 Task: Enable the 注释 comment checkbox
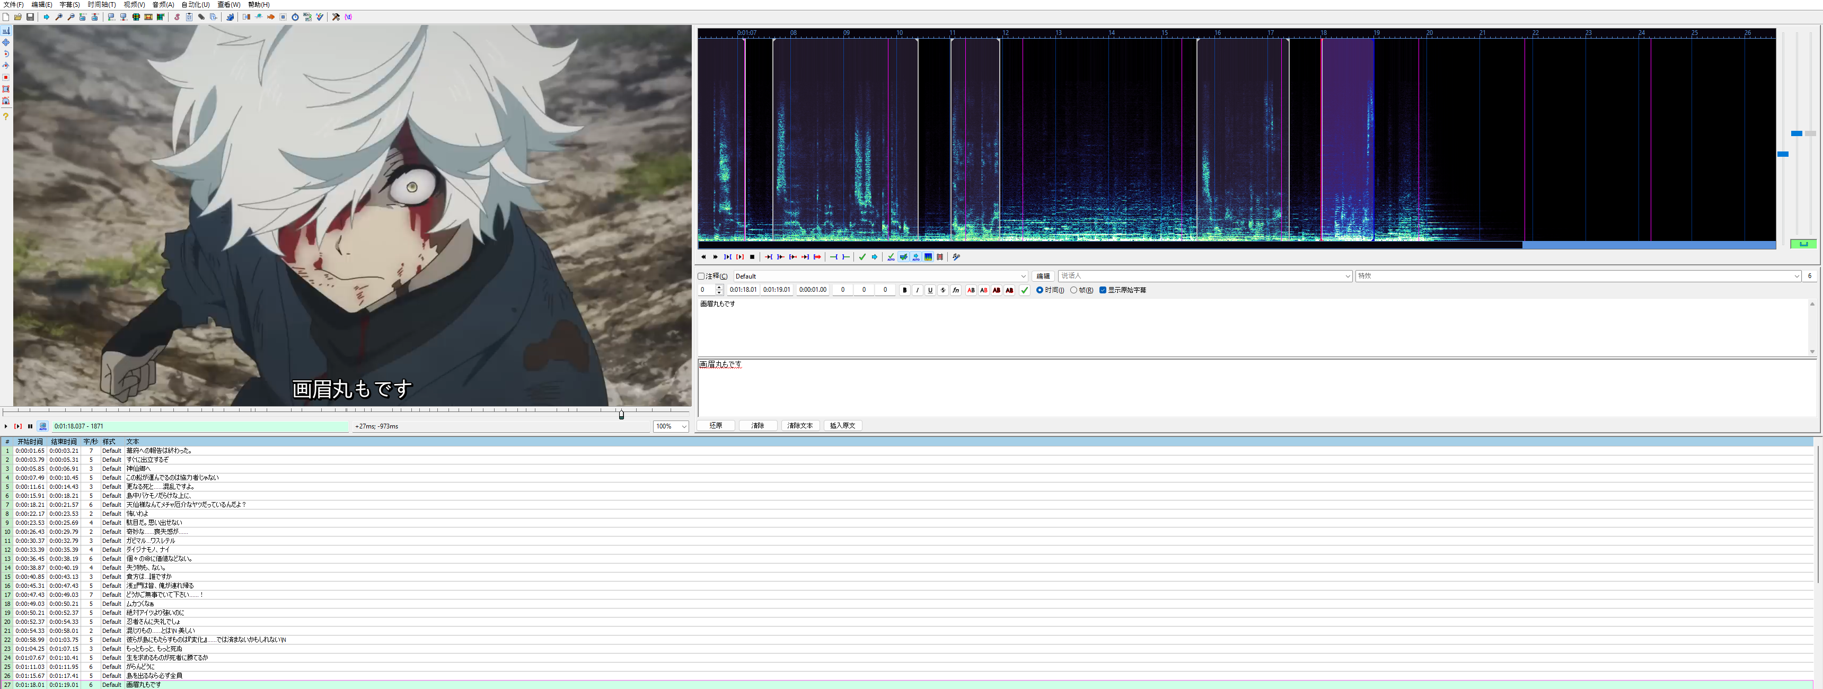701,276
